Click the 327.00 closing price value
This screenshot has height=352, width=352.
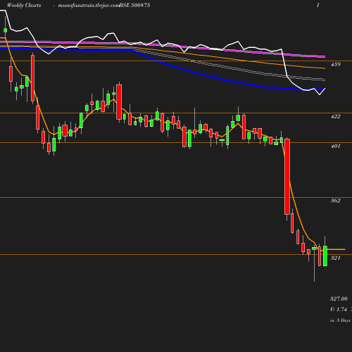[339, 298]
